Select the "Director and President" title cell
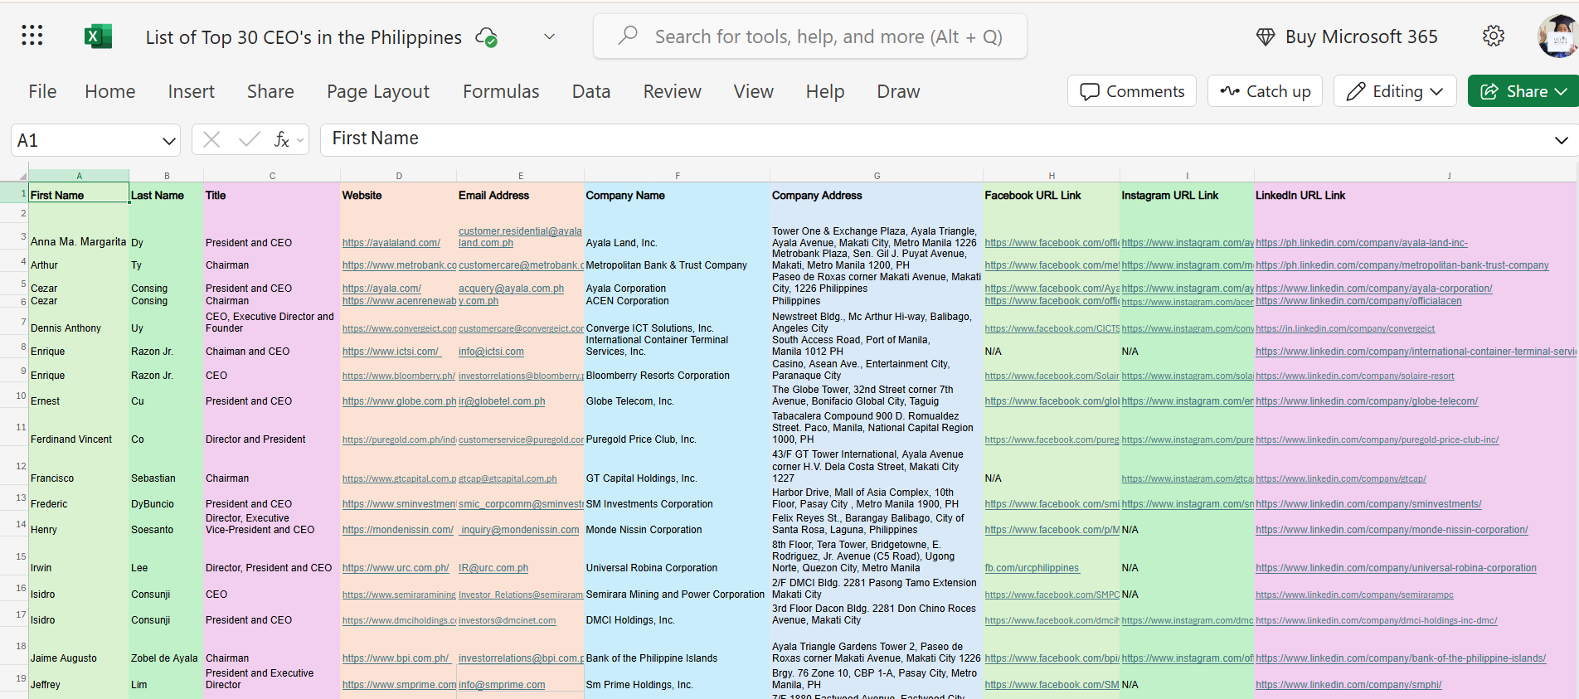 click(272, 429)
